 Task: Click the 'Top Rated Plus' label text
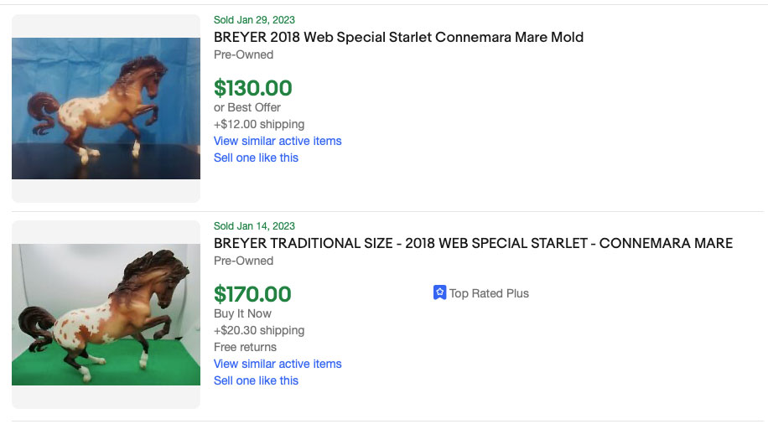click(489, 293)
